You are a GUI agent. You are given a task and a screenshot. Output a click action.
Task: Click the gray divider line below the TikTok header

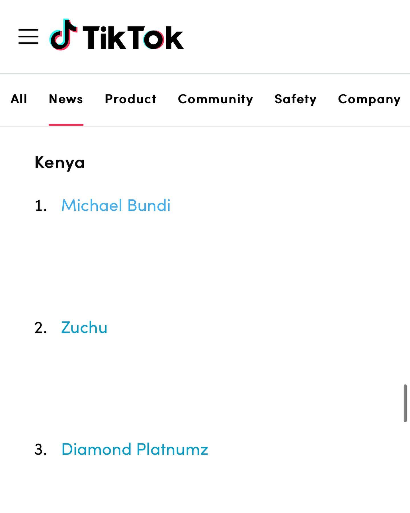point(205,74)
